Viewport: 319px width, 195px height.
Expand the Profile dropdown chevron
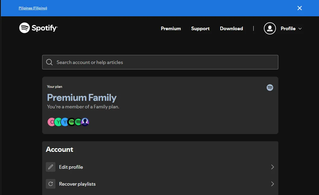click(x=300, y=29)
